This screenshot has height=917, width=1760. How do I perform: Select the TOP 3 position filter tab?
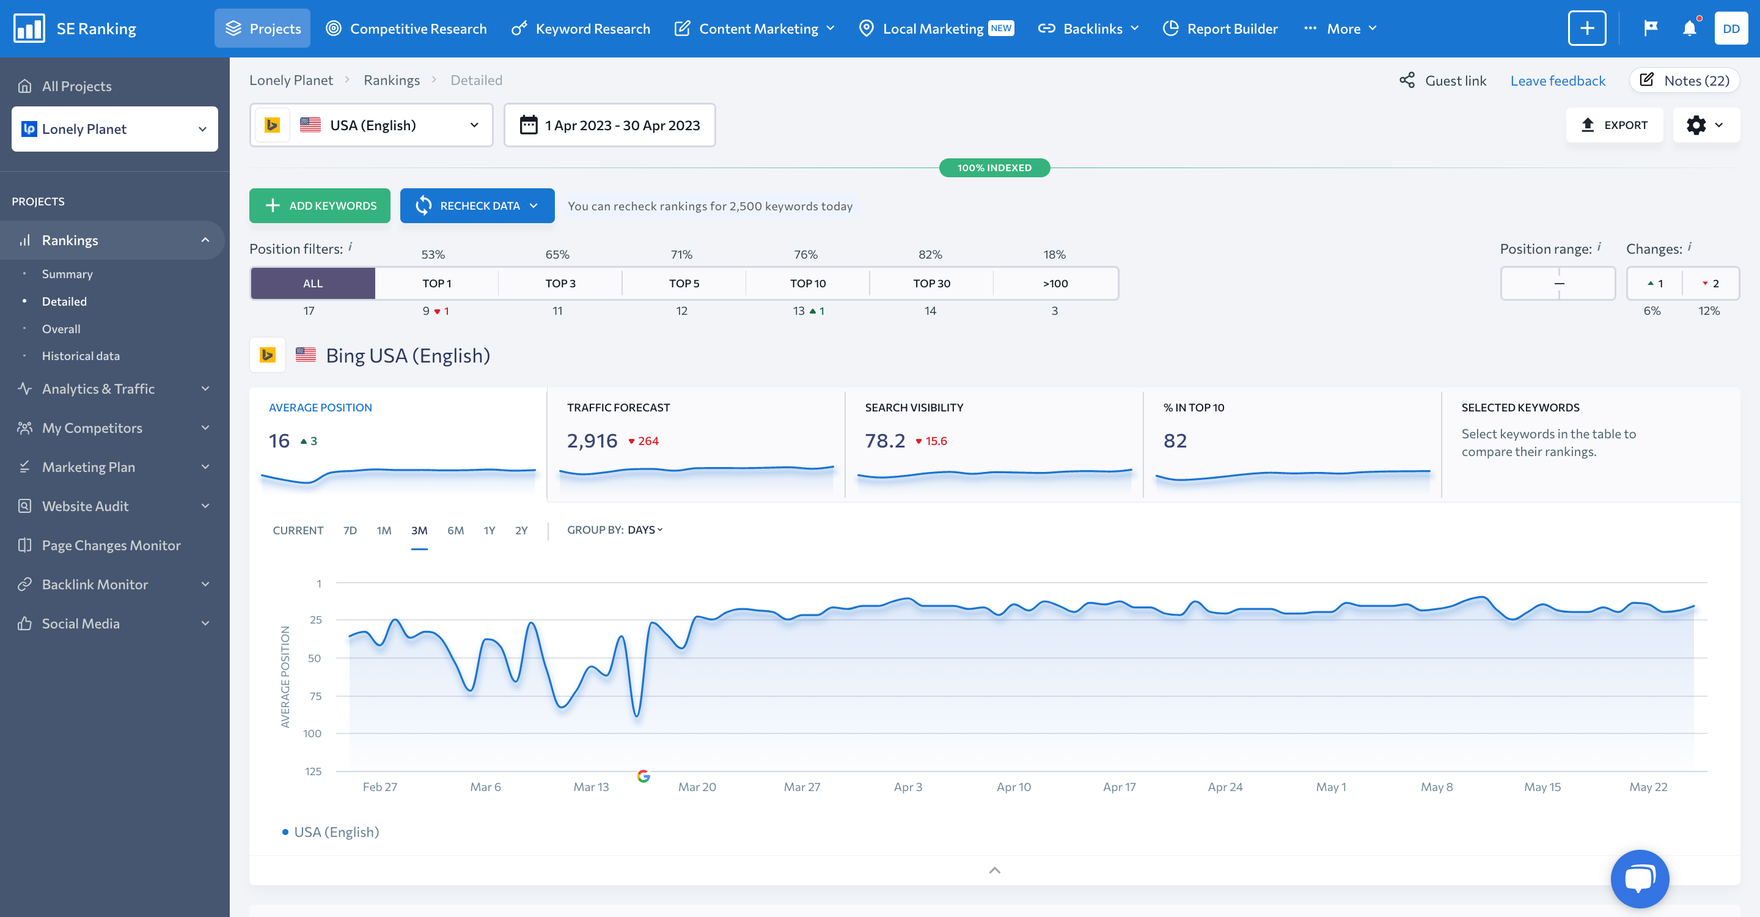[x=559, y=283]
